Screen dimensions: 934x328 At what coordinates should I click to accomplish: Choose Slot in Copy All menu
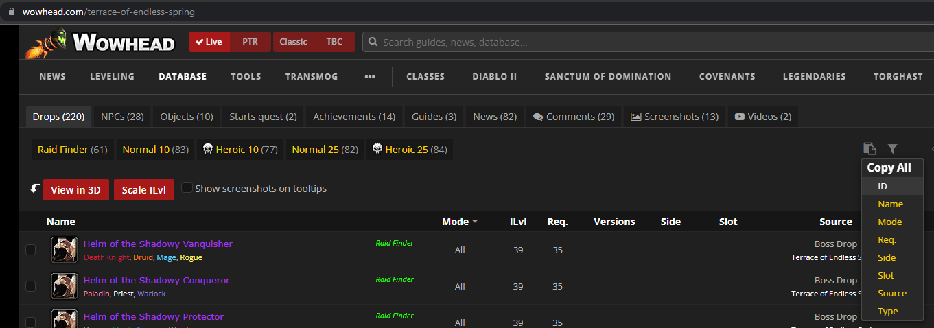pos(893,275)
